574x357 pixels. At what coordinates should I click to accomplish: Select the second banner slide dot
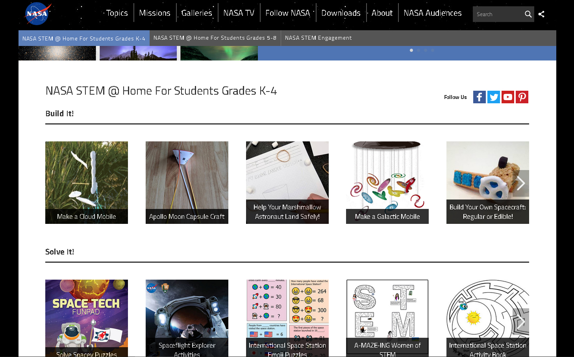tap(418, 50)
